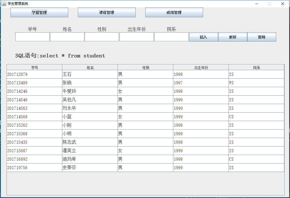Select the name cell 史蒂芬
Screen dimensions: 290x198
tap(90, 168)
